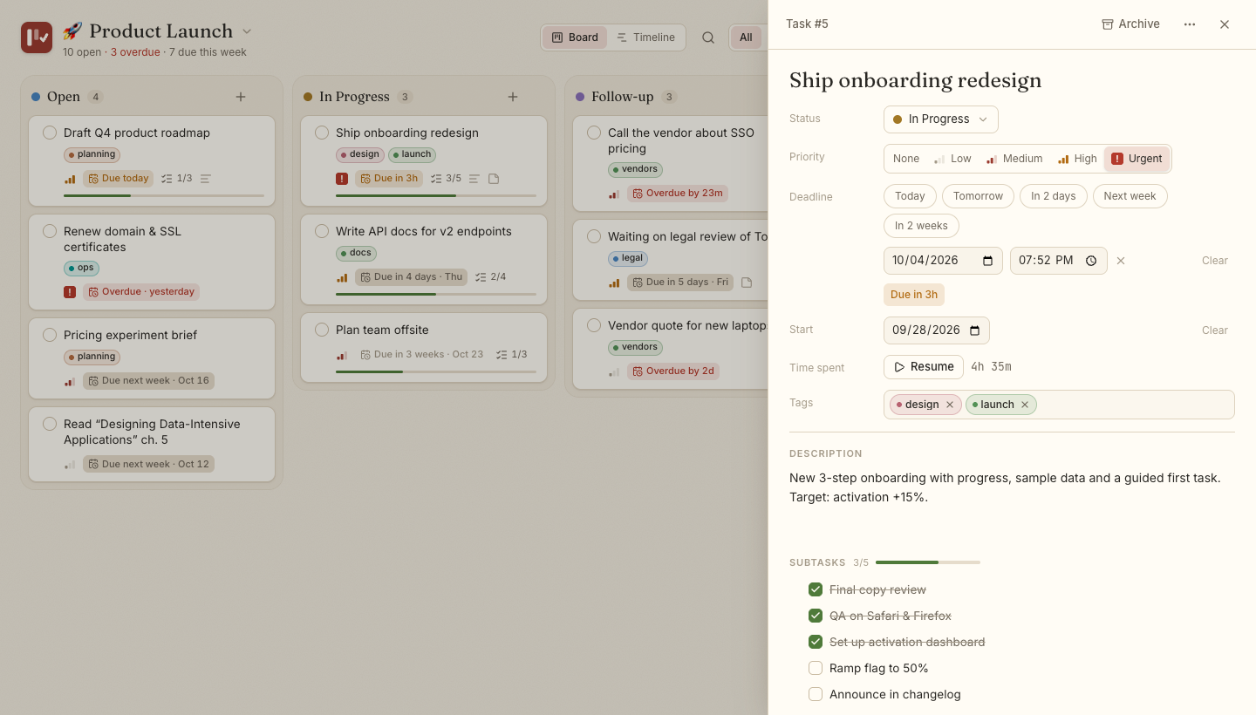Screen dimensions: 1256x715
Task: Check the Announce in changelog subtask
Action: coord(816,694)
